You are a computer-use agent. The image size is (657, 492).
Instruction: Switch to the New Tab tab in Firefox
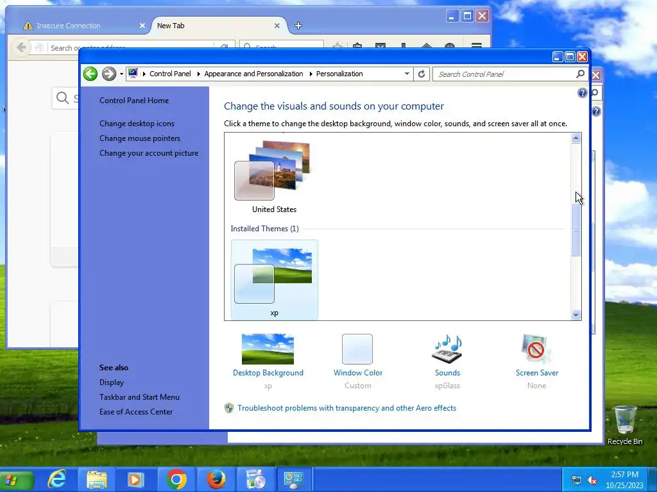(214, 26)
